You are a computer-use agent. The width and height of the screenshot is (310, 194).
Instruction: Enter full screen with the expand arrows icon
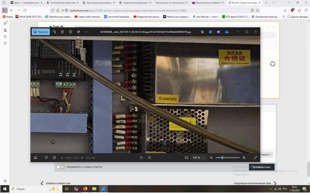(x=255, y=158)
